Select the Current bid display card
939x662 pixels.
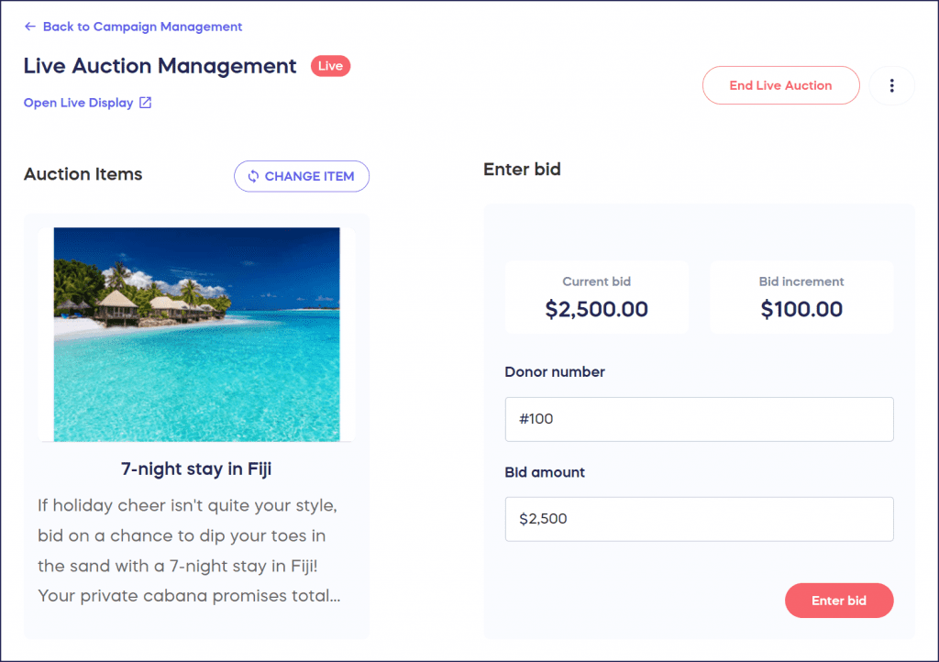pyautogui.click(x=596, y=296)
